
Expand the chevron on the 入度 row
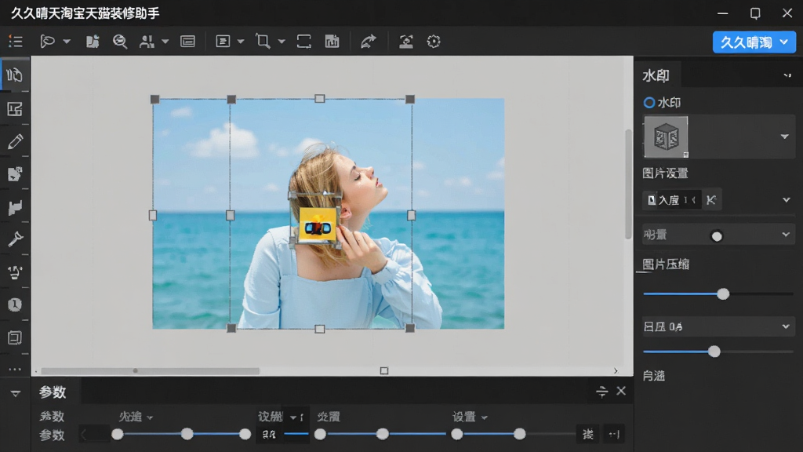tap(786, 200)
